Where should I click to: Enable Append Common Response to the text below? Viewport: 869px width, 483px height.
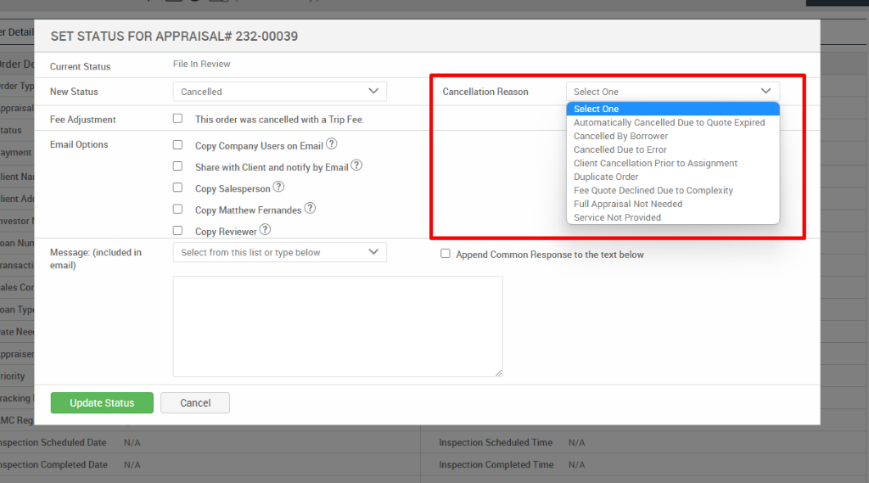pos(445,254)
